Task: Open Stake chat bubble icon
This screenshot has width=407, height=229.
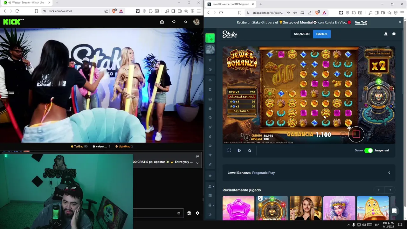Action: [x=394, y=34]
